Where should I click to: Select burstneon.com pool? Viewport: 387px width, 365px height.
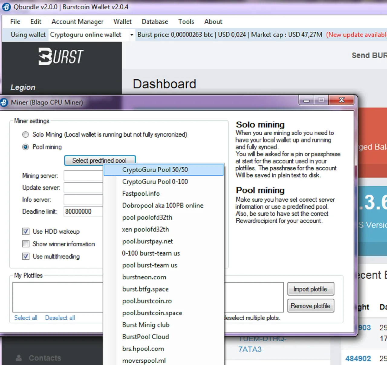click(x=164, y=277)
